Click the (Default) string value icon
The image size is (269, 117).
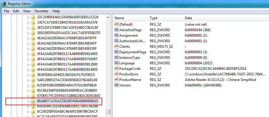pyautogui.click(x=116, y=24)
